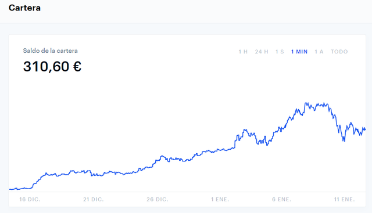Click the 310,60 € balance amount
Screen dimensions: 372x213
[52, 66]
